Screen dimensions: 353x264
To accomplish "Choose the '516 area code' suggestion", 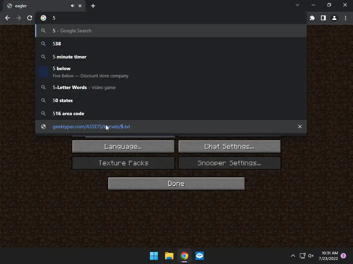I will tap(171, 113).
